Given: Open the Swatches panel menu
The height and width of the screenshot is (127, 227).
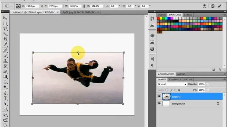Looking at the screenshot, I should pos(224,15).
